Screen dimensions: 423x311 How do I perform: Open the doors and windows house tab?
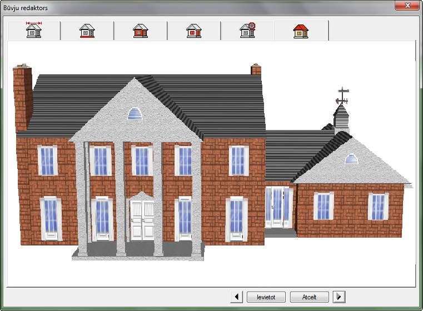pyautogui.click(x=194, y=31)
